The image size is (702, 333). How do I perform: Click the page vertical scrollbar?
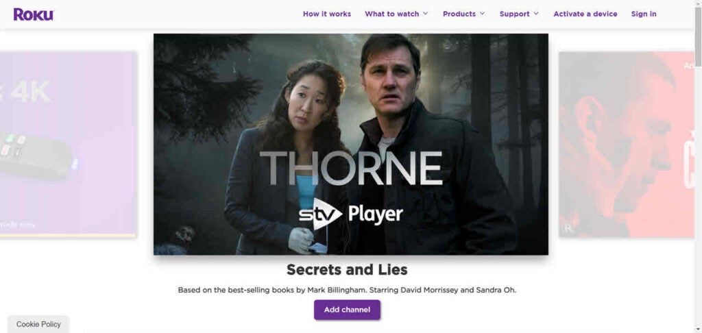(698, 166)
